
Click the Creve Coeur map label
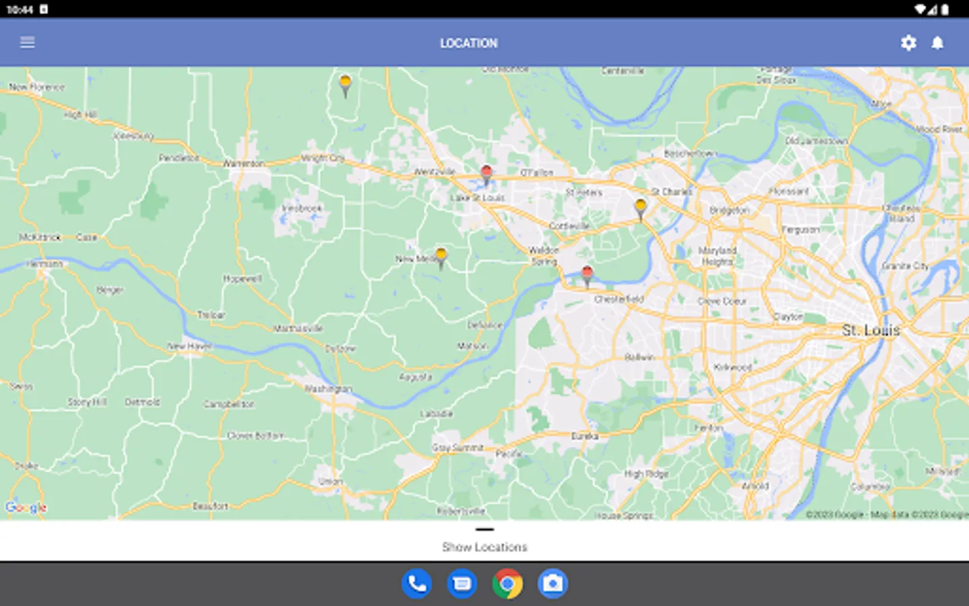[722, 301]
